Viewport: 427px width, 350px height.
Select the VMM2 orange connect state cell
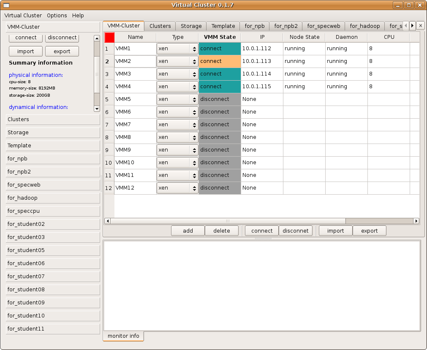tap(220, 62)
